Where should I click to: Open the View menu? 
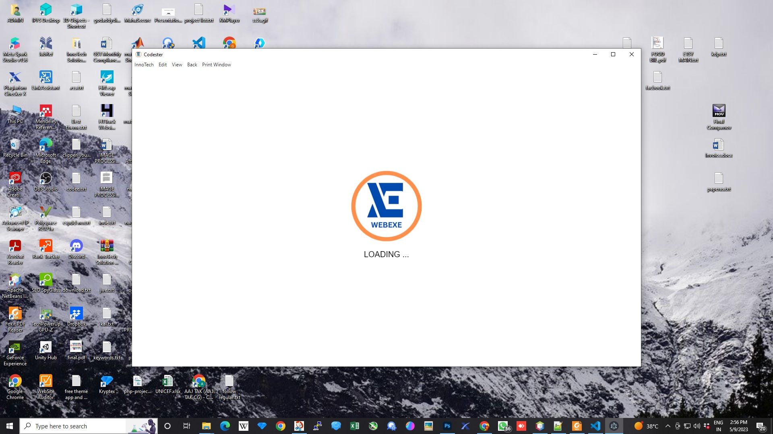pos(177,65)
